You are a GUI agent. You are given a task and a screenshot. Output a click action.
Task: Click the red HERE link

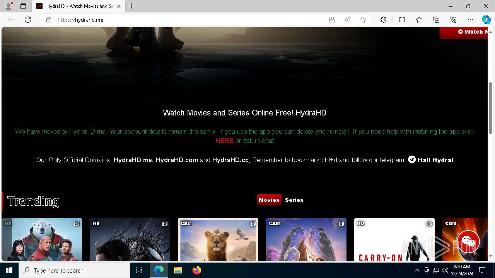[224, 141]
